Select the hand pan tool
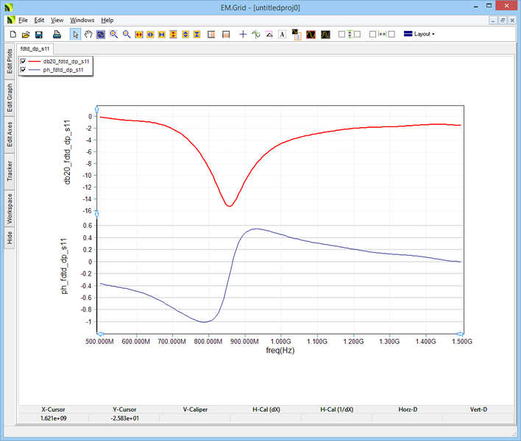 [88, 34]
